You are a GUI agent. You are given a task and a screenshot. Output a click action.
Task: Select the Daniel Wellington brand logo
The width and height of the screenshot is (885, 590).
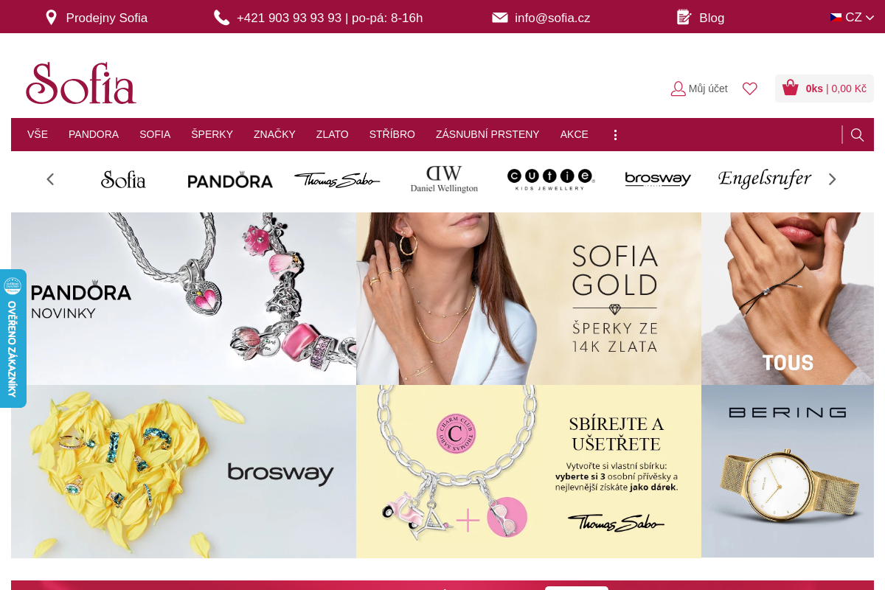point(444,179)
